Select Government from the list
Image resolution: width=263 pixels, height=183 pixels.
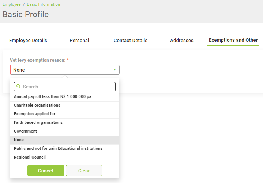tap(25, 131)
